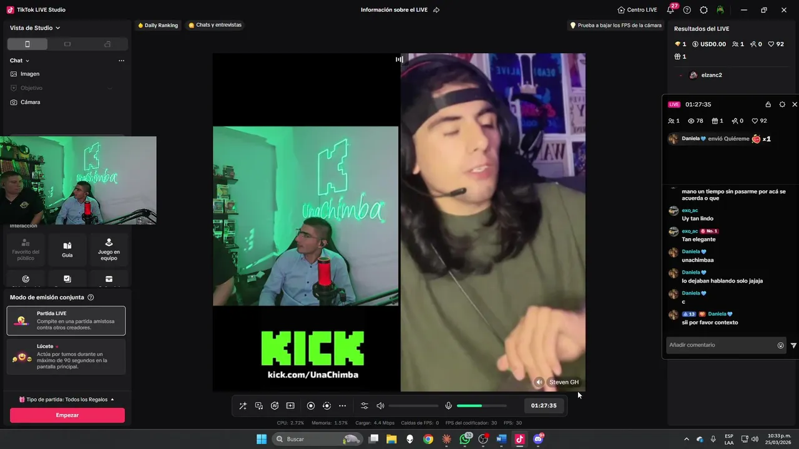This screenshot has height=449, width=799.
Task: Mute the microphone in the bottom toolbar
Action: [448, 406]
